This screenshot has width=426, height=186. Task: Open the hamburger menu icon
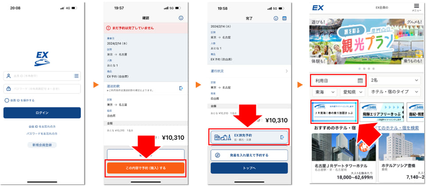(x=417, y=6)
